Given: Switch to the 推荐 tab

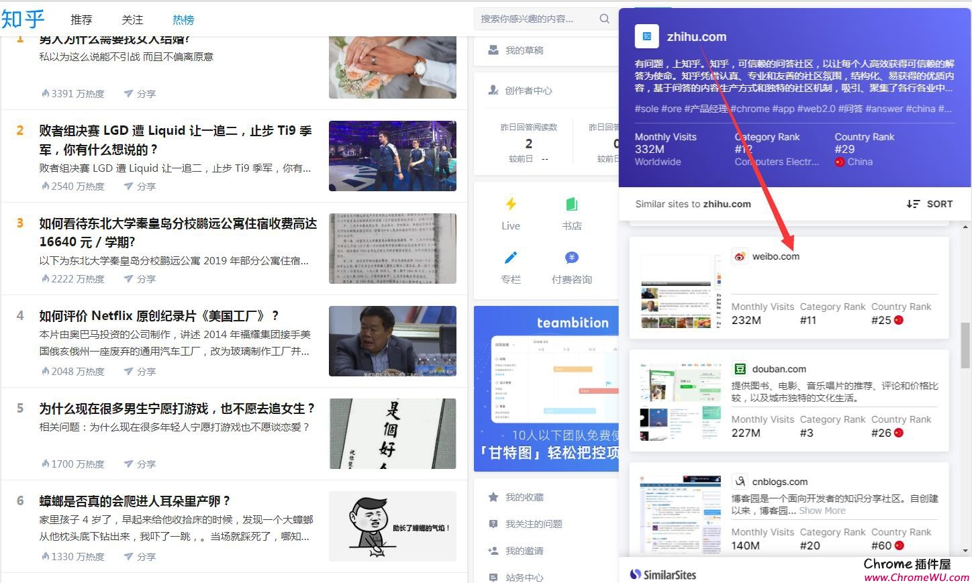Looking at the screenshot, I should [81, 20].
